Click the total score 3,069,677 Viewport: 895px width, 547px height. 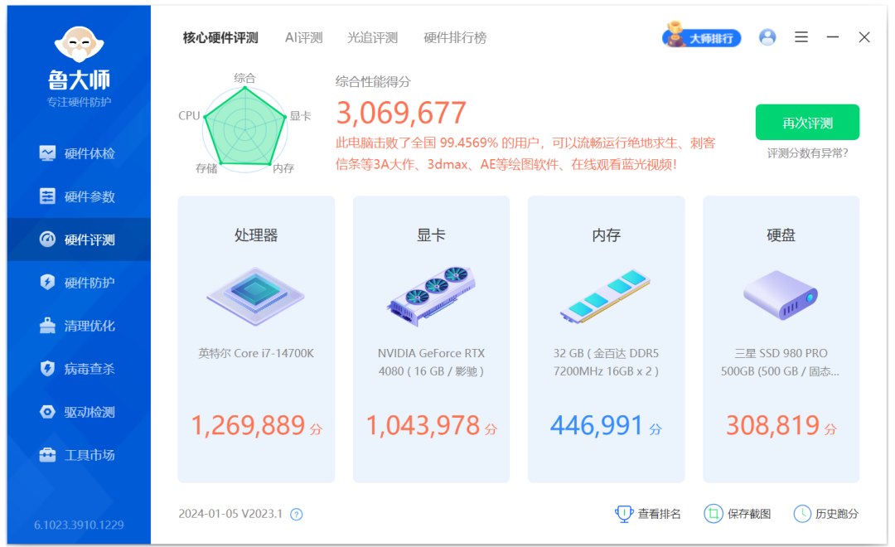tap(401, 113)
